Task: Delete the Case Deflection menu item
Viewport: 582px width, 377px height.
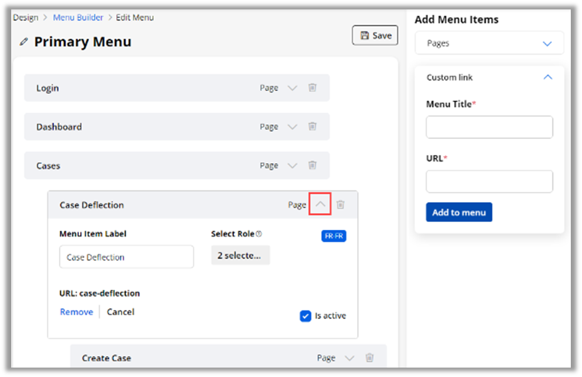Action: coord(341,205)
